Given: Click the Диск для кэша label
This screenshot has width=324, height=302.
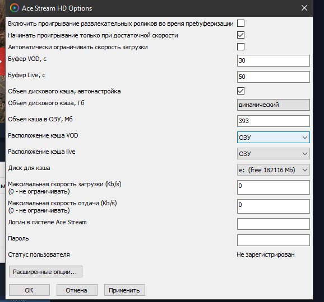Looking at the screenshot, I should (x=29, y=168).
